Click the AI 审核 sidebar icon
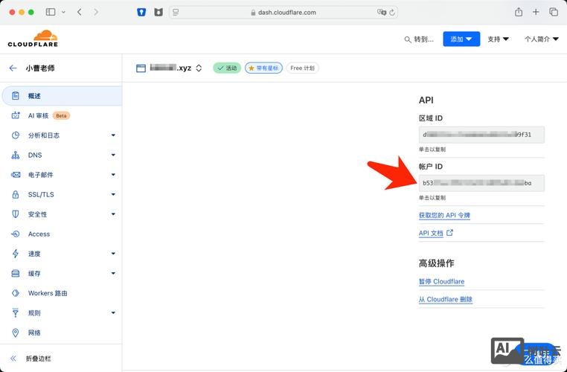This screenshot has height=372, width=567. pyautogui.click(x=15, y=115)
